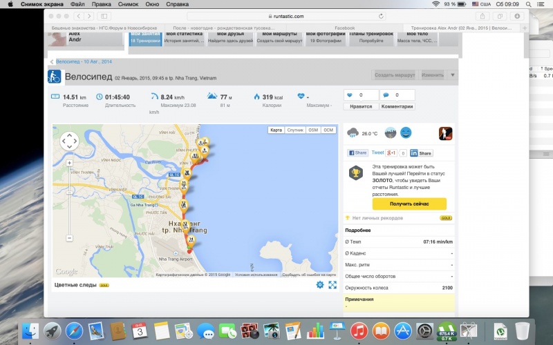This screenshot has width=553, height=345.
Task: Select the OSM map layer
Action: [313, 130]
